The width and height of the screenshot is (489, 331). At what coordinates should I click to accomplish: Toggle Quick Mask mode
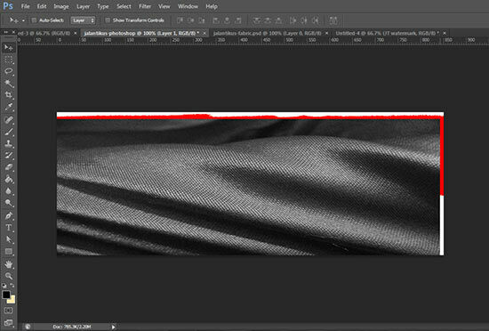[8, 311]
